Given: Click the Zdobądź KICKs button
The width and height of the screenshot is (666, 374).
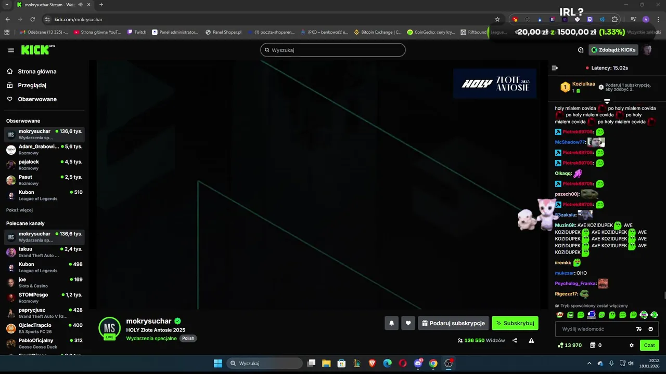Looking at the screenshot, I should (613, 50).
